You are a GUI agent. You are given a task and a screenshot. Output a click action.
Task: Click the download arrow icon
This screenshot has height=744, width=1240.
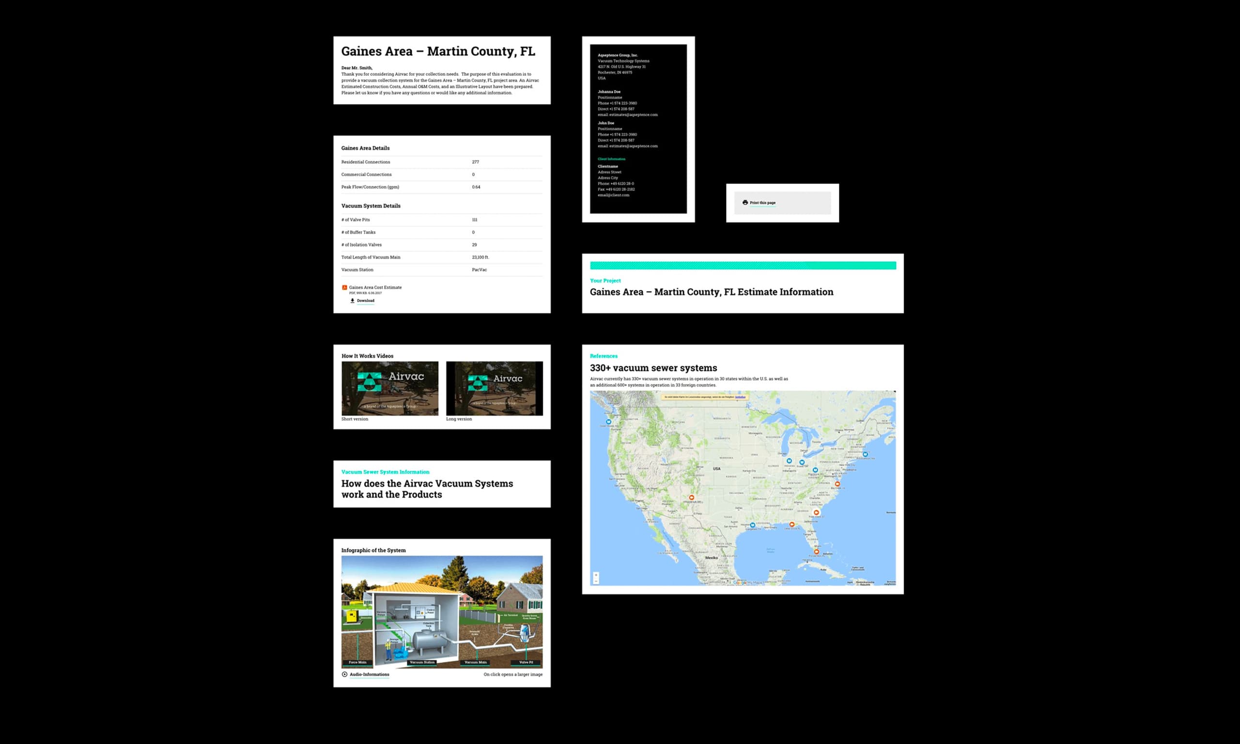coord(352,301)
